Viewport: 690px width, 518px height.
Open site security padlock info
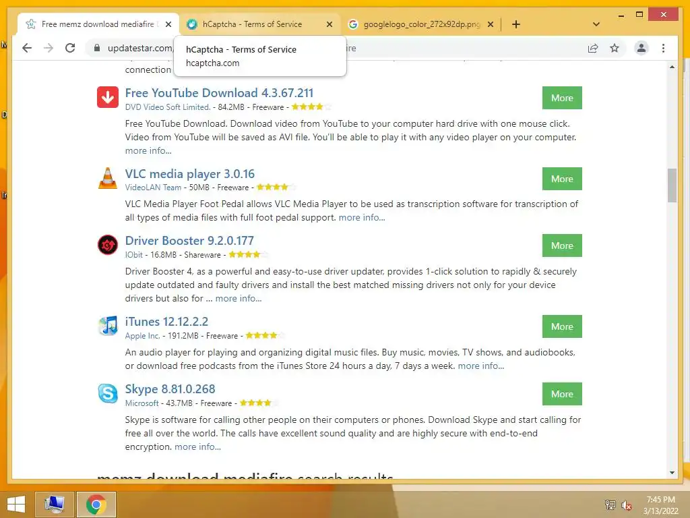coord(97,48)
